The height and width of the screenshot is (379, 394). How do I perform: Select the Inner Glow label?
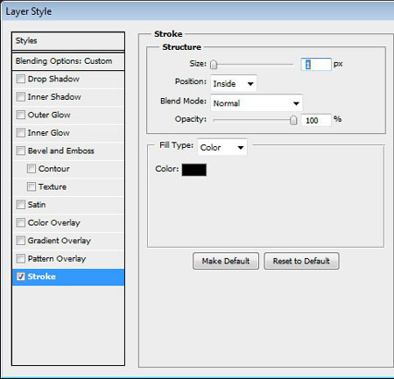click(49, 132)
